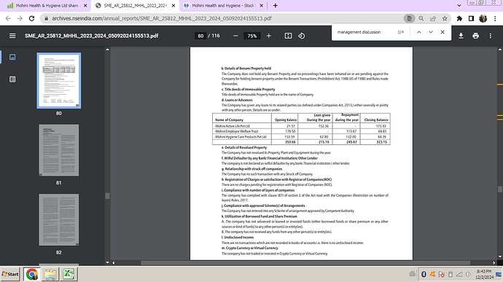Click the 'd. Loans or Advances' heading
This screenshot has width=503, height=282.
tap(237, 100)
